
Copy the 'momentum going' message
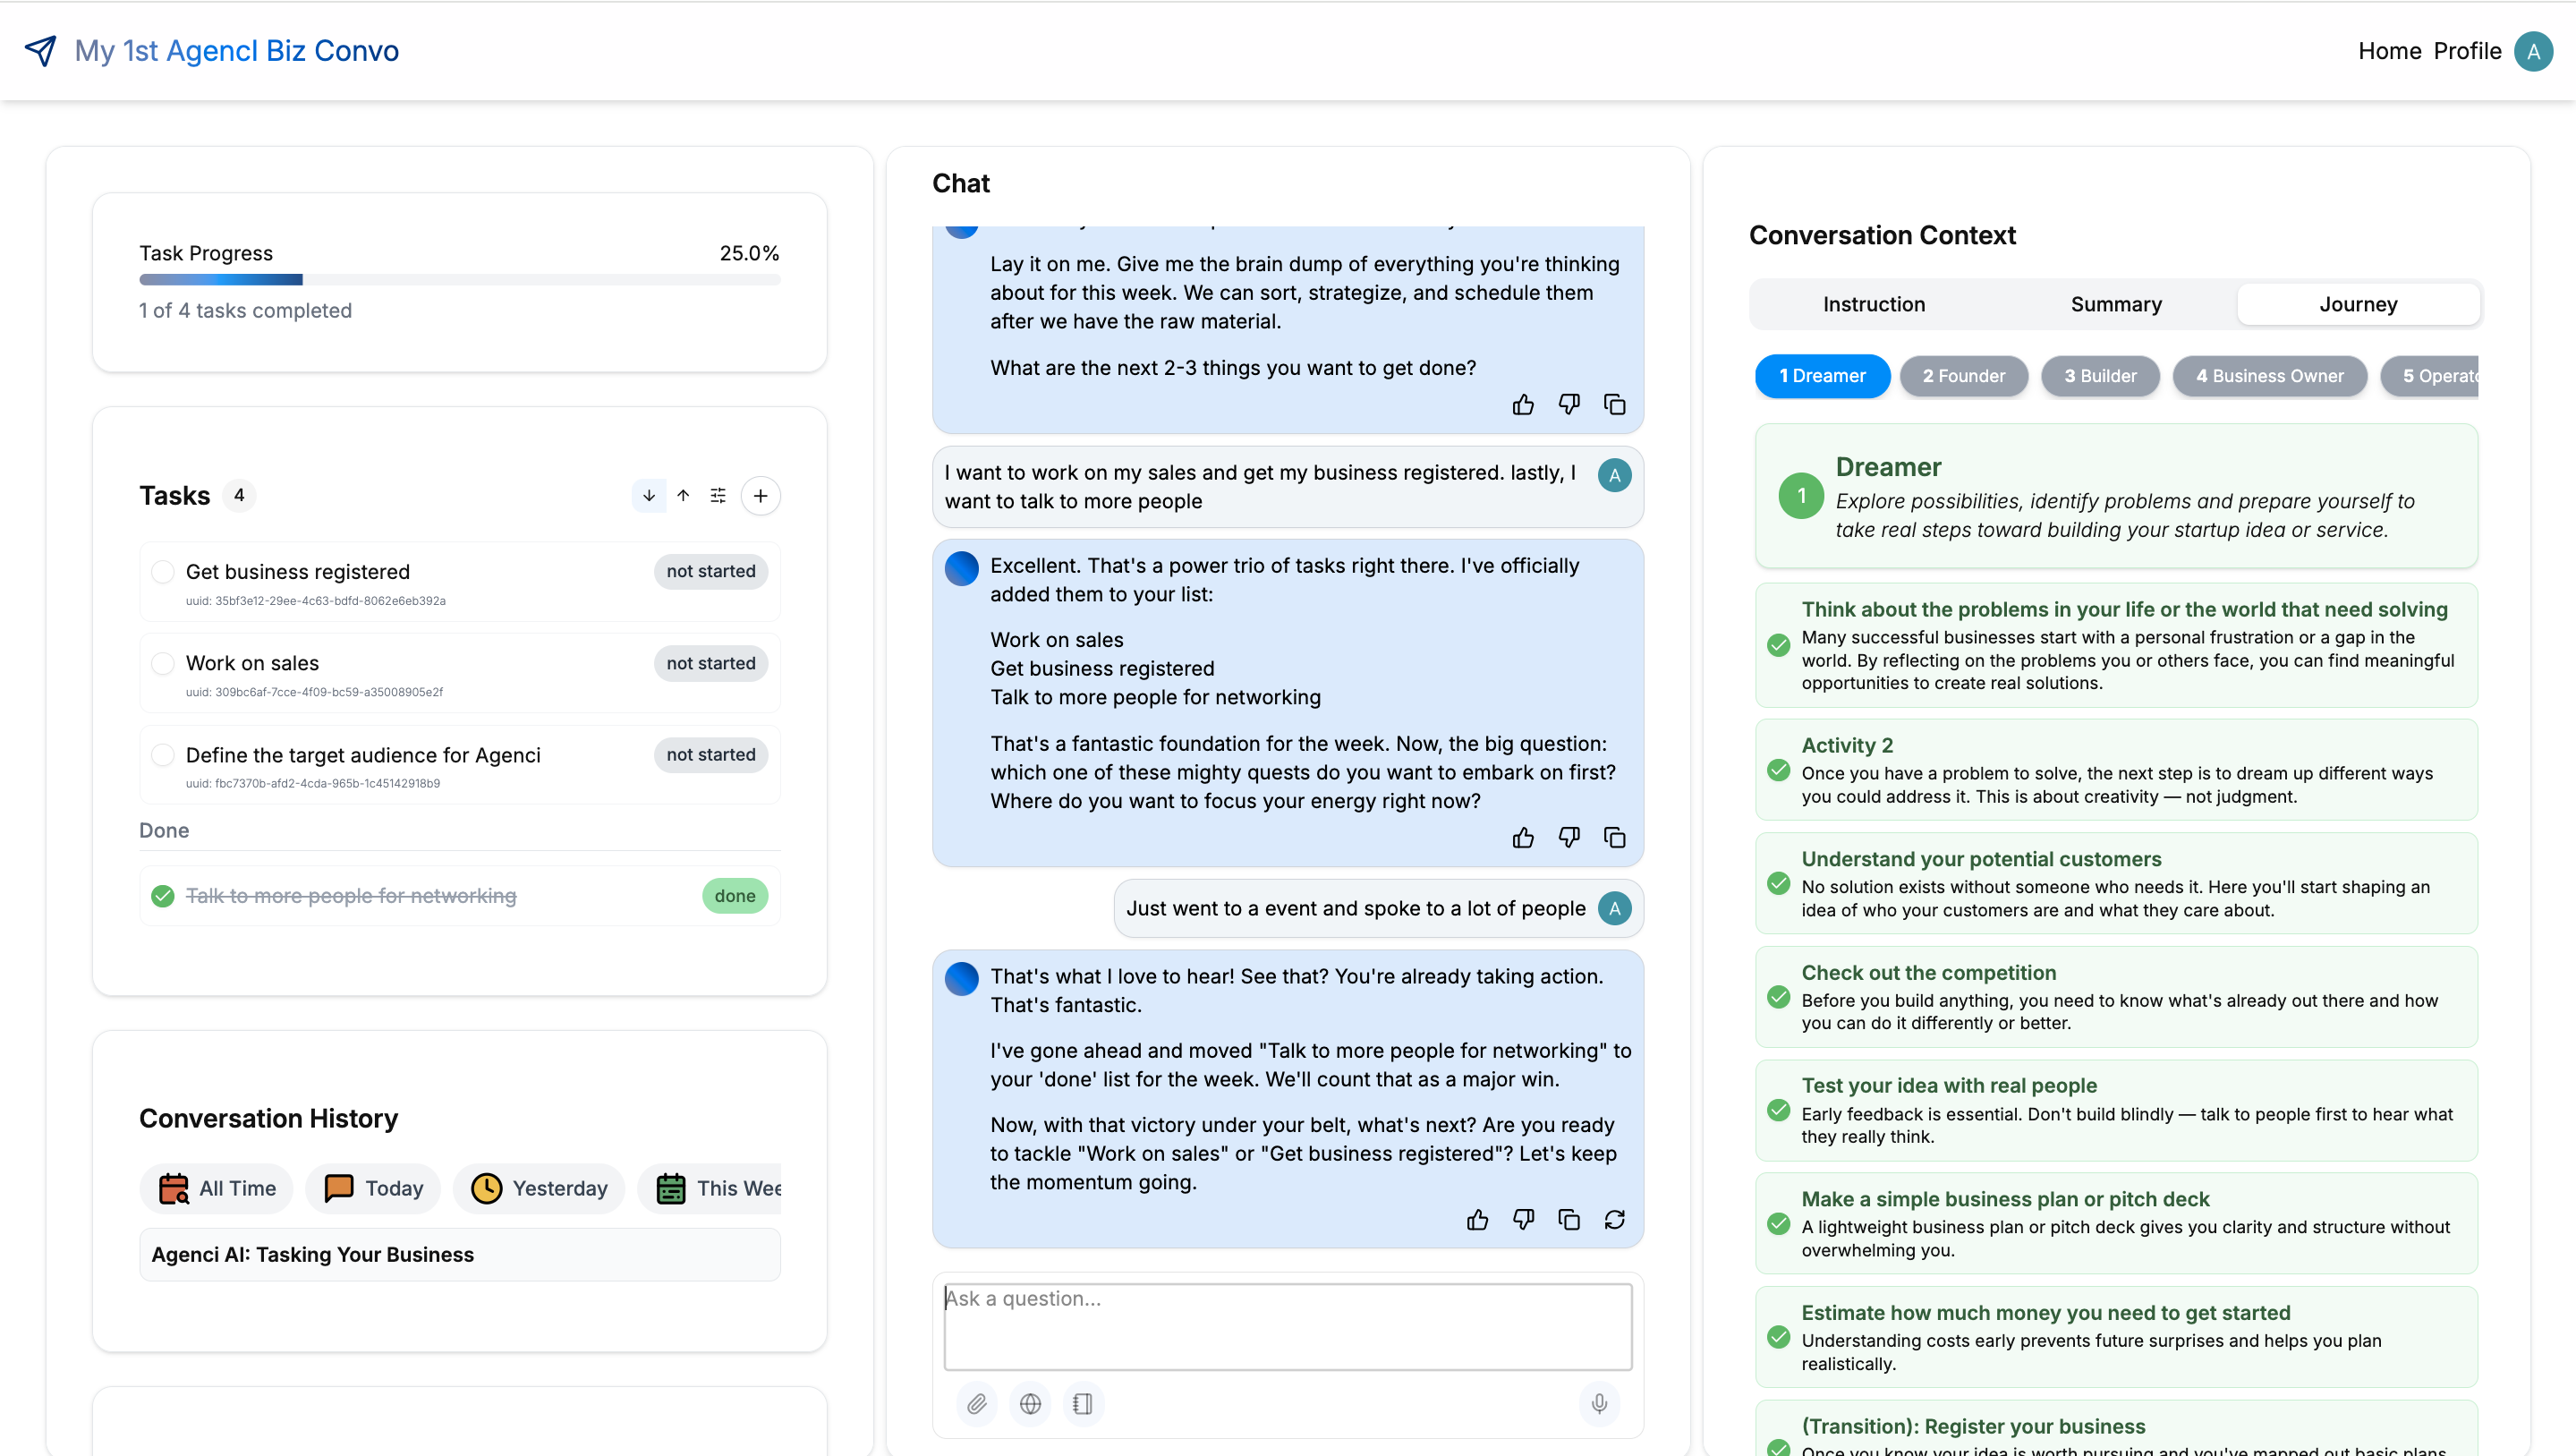1569,1219
